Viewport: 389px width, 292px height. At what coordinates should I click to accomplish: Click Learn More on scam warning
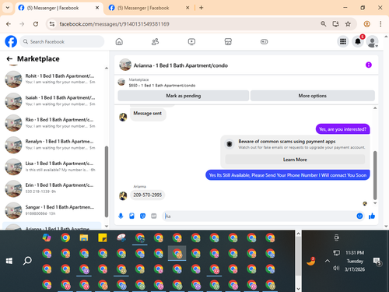295,160
